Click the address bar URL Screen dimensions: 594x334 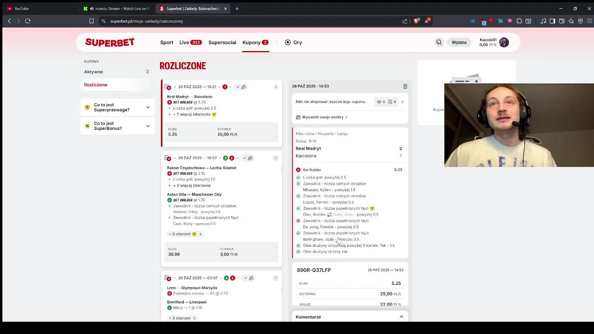pyautogui.click(x=147, y=21)
